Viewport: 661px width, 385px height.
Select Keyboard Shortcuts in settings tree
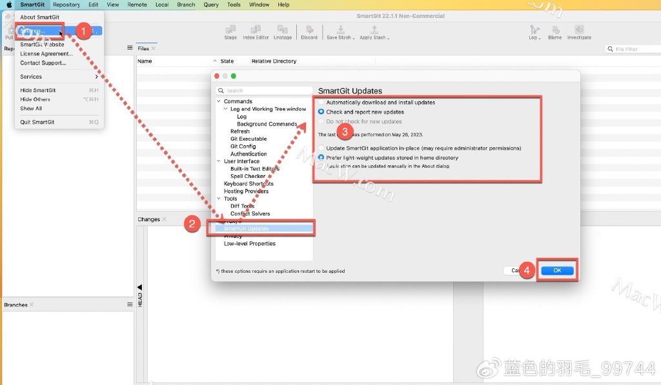[249, 184]
